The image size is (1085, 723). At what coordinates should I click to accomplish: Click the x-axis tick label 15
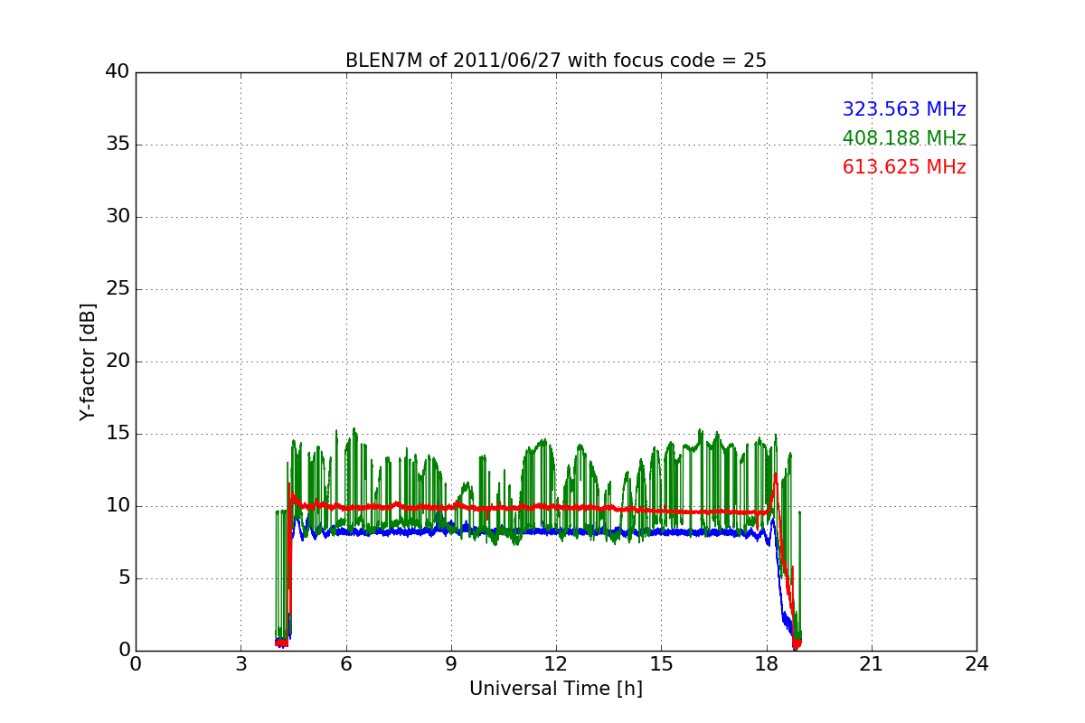coord(661,663)
